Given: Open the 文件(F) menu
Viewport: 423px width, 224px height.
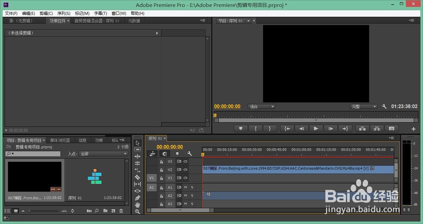Looking at the screenshot, I should [11, 13].
